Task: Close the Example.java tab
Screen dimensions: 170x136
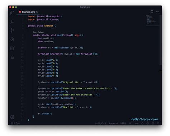Action: pyautogui.click(x=37, y=12)
